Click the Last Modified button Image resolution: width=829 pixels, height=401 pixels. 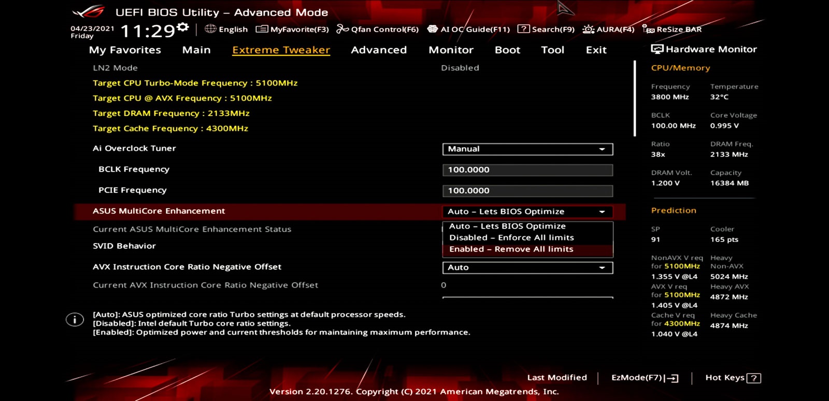(x=557, y=378)
